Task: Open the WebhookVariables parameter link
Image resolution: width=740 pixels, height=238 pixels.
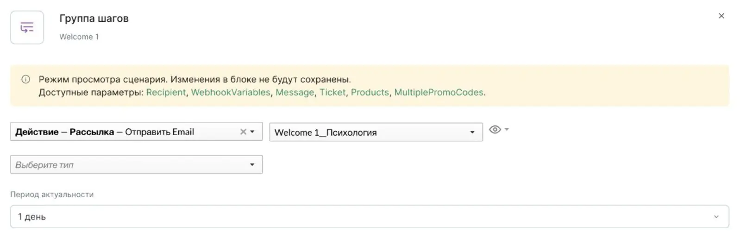Action: pyautogui.click(x=231, y=92)
